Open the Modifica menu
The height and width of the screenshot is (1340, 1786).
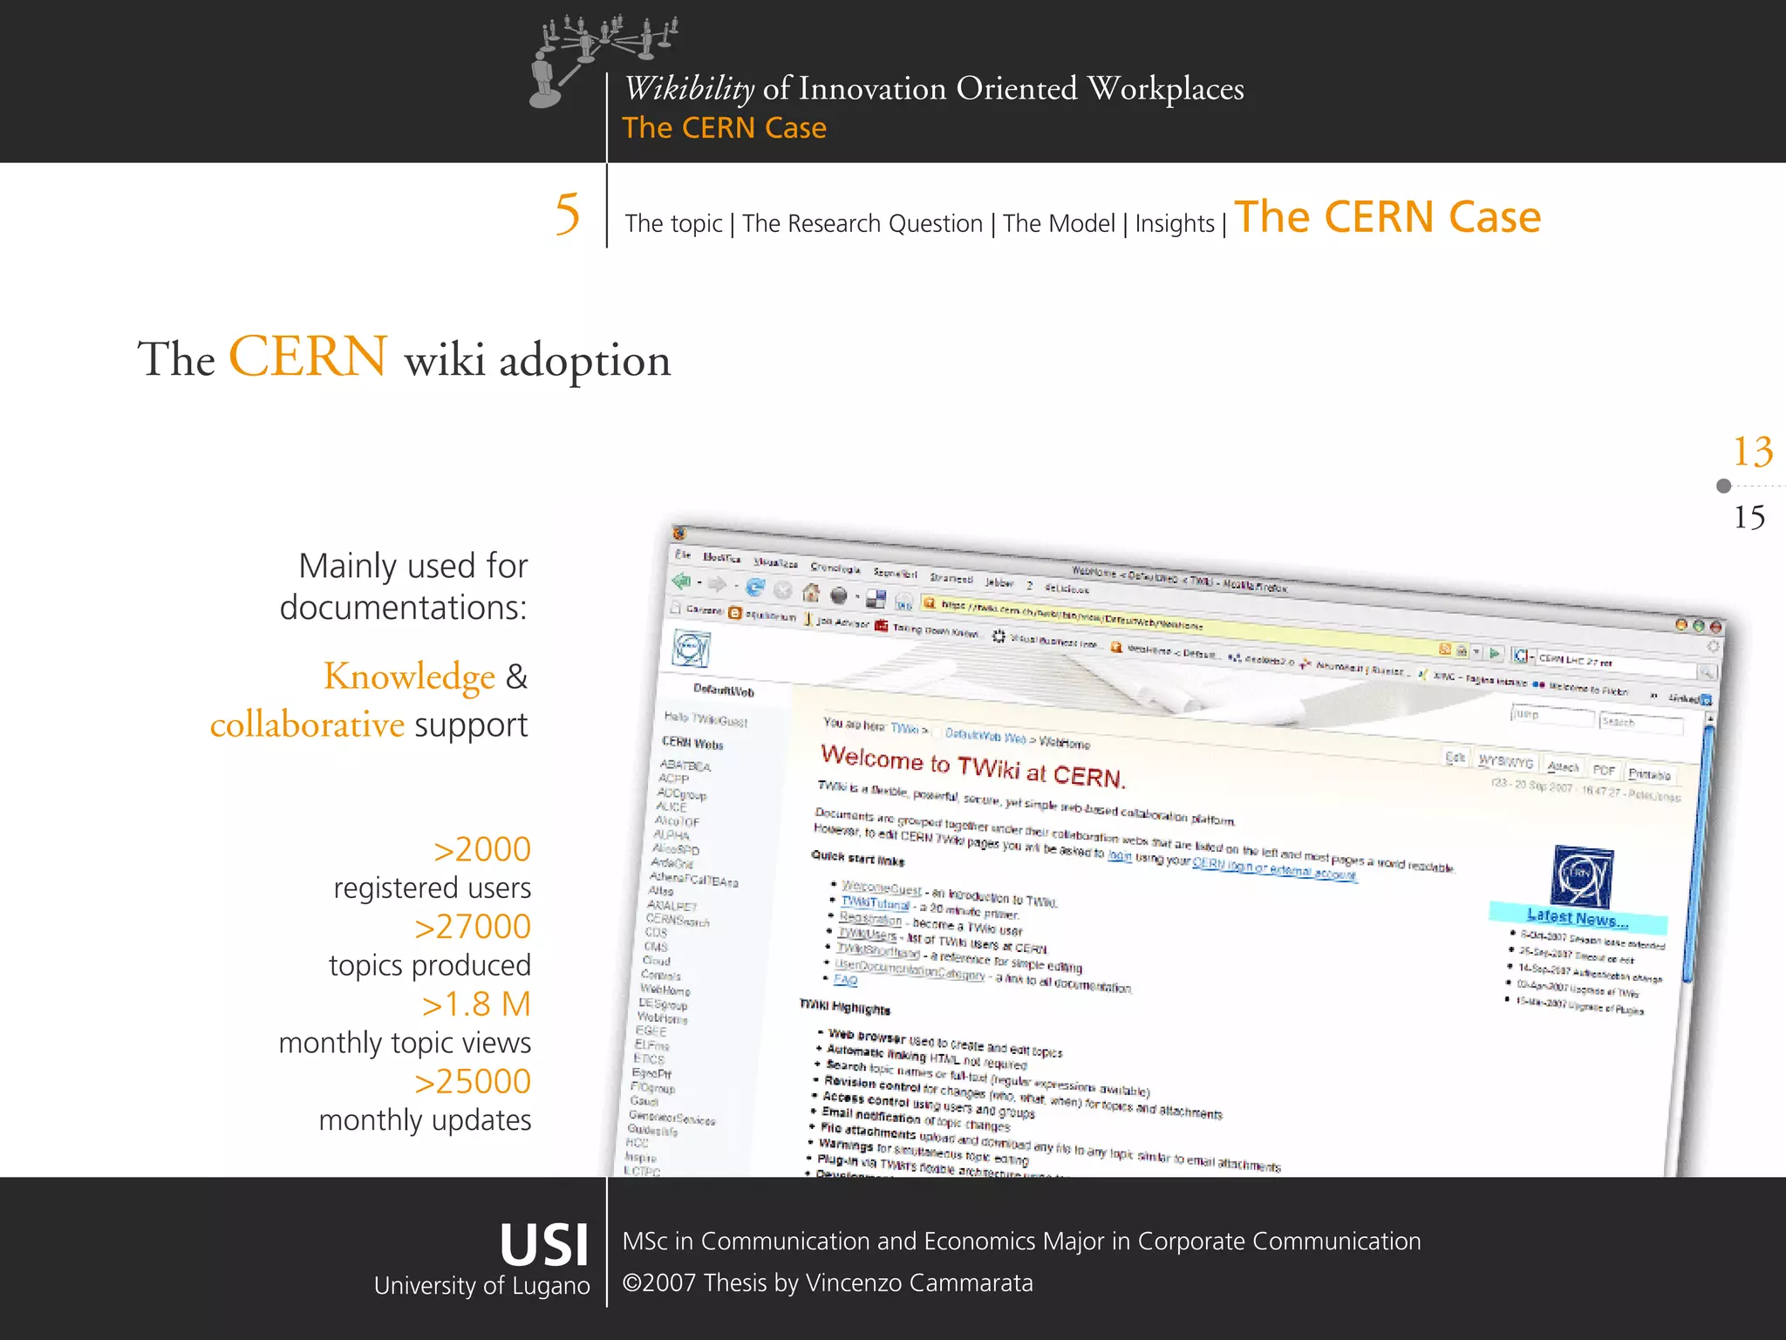point(722,558)
